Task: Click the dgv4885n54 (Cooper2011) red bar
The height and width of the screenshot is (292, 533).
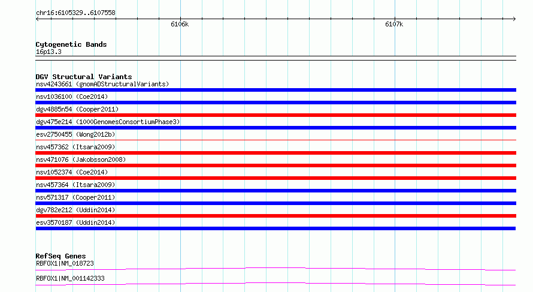Action: (275, 115)
